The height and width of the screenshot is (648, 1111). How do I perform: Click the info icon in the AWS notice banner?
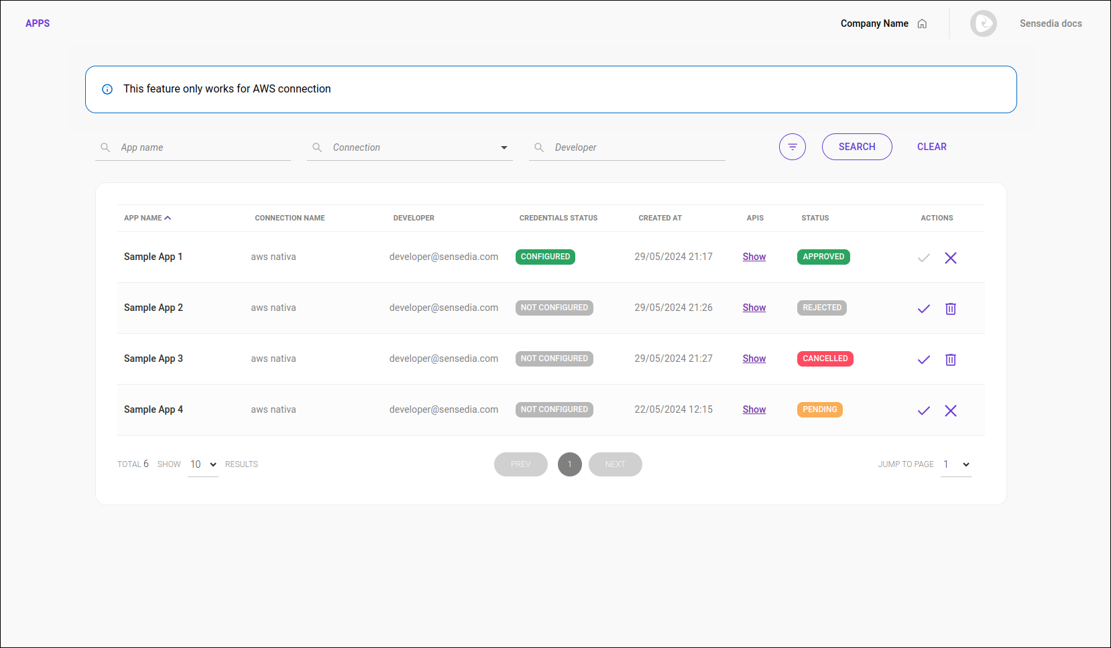[x=107, y=88]
